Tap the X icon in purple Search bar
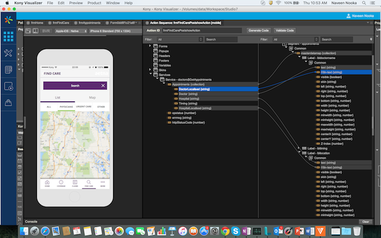Screen dimensions: 381x238 click(103, 86)
